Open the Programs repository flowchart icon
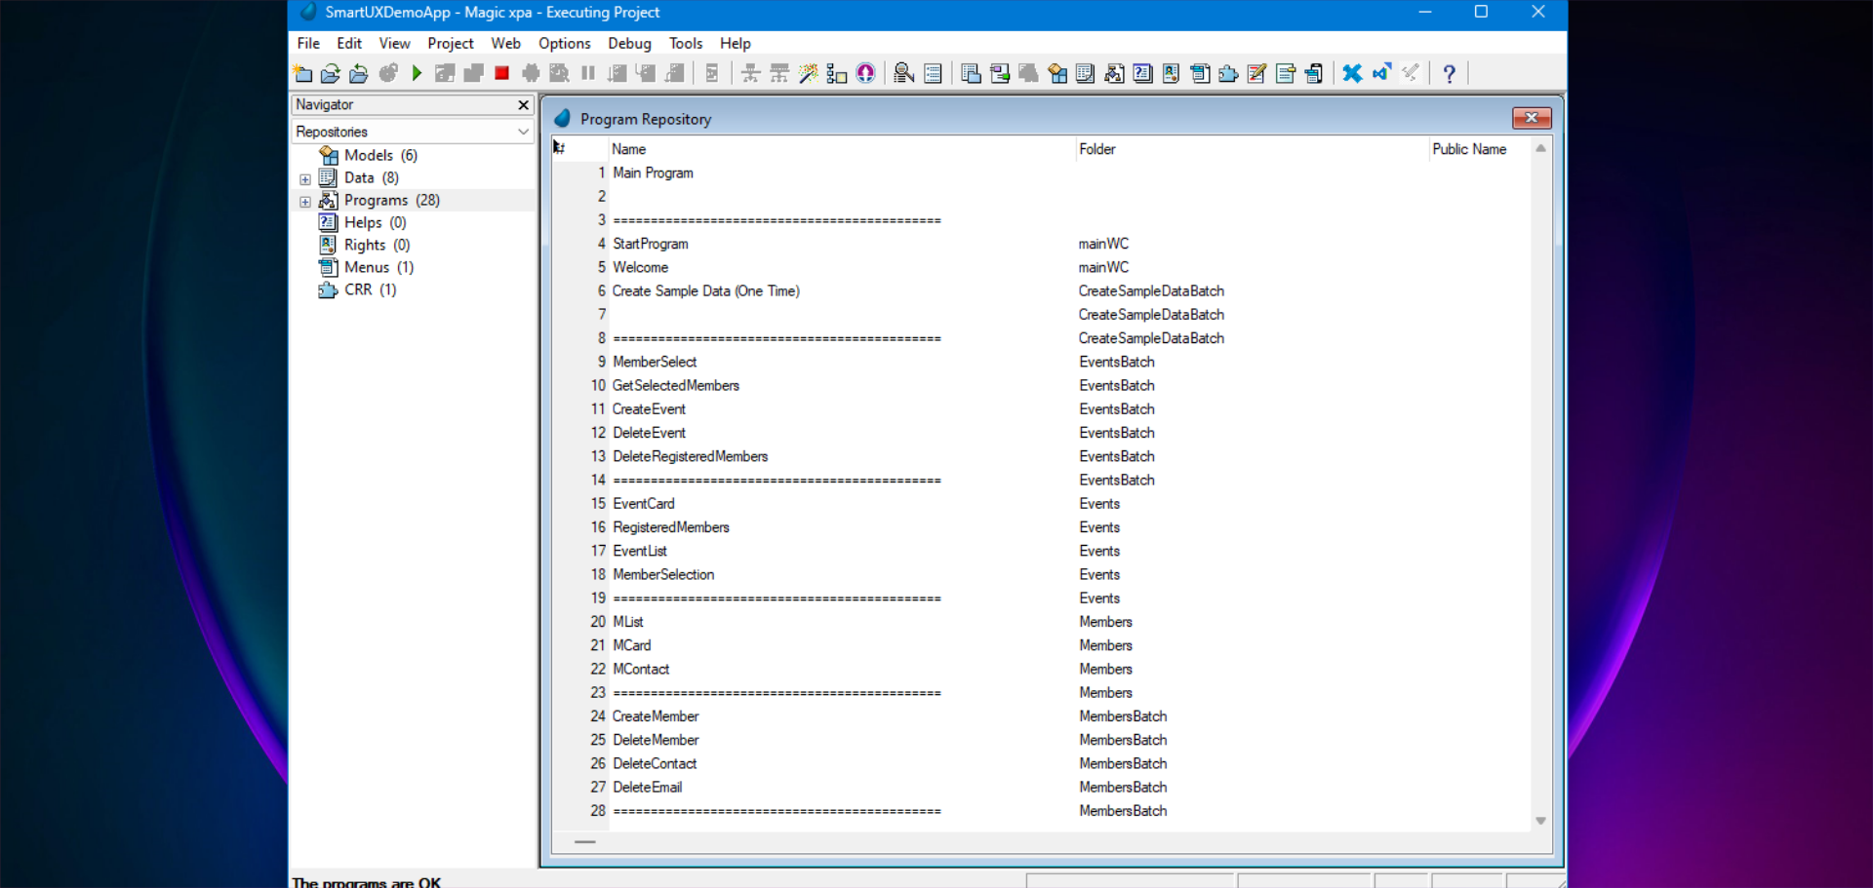The height and width of the screenshot is (888, 1873). coord(1113,72)
